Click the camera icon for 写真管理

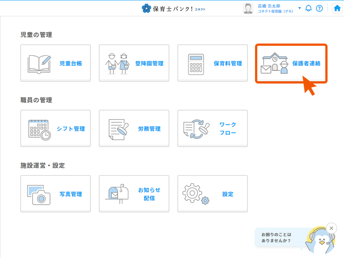[x=39, y=194]
